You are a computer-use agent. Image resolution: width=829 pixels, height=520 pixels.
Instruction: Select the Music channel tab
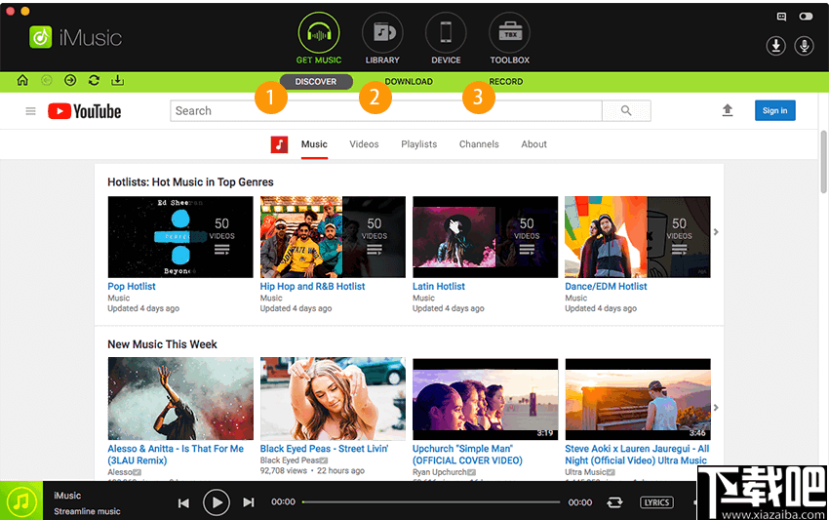(314, 144)
